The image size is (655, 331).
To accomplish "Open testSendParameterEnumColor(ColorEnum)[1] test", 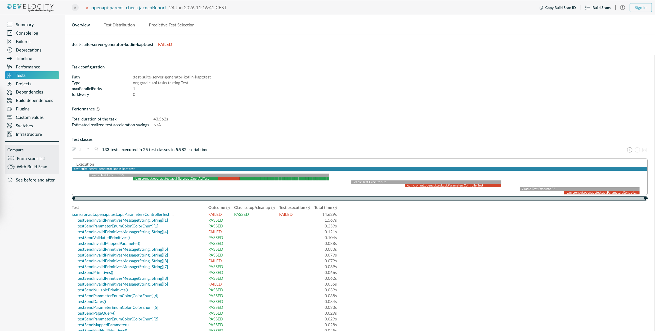I will [x=118, y=226].
